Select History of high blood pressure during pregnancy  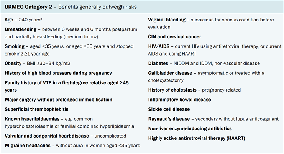tap(58, 73)
